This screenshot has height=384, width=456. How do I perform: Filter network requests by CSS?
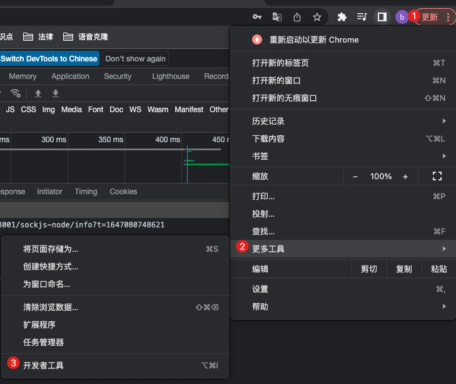tap(29, 110)
